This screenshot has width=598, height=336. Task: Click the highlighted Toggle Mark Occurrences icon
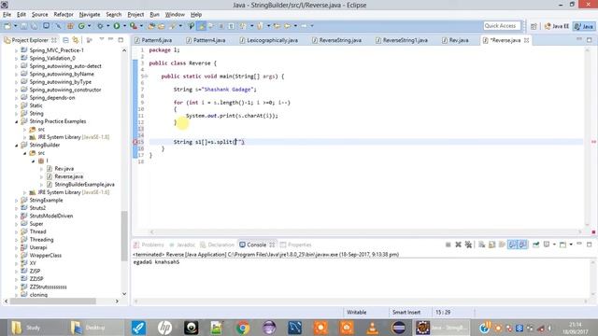tap(201, 26)
